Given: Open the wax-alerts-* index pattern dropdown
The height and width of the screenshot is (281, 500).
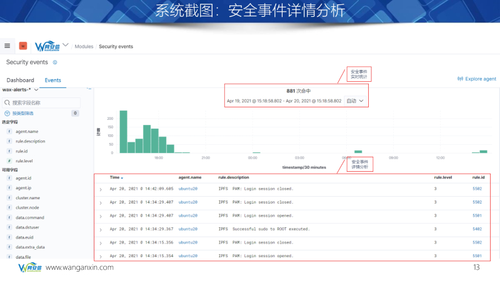Looking at the screenshot, I should (36, 90).
